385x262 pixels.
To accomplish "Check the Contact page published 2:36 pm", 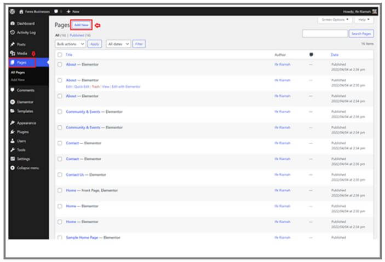I will (x=60, y=159).
